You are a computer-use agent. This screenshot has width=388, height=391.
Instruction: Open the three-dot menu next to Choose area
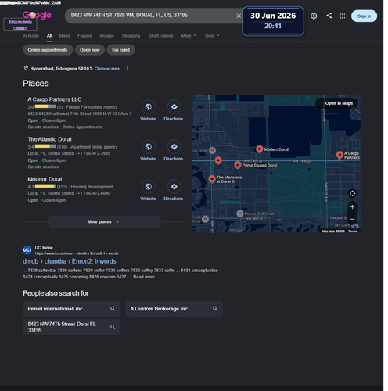127,68
